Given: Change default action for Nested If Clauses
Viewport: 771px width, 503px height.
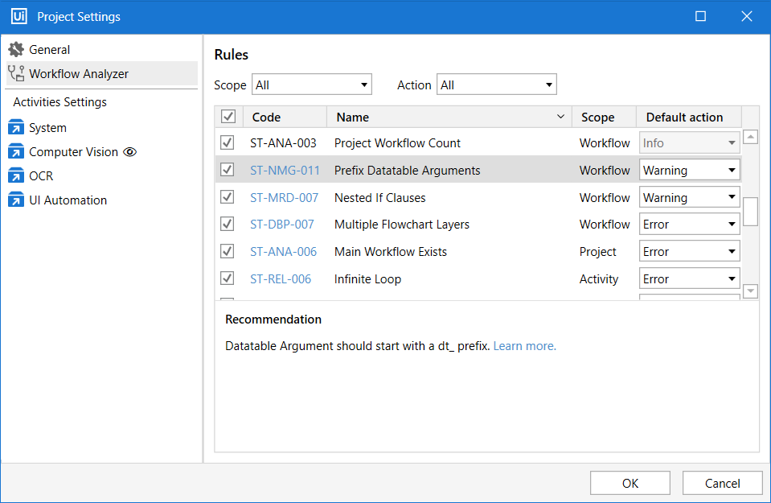Looking at the screenshot, I should (689, 197).
